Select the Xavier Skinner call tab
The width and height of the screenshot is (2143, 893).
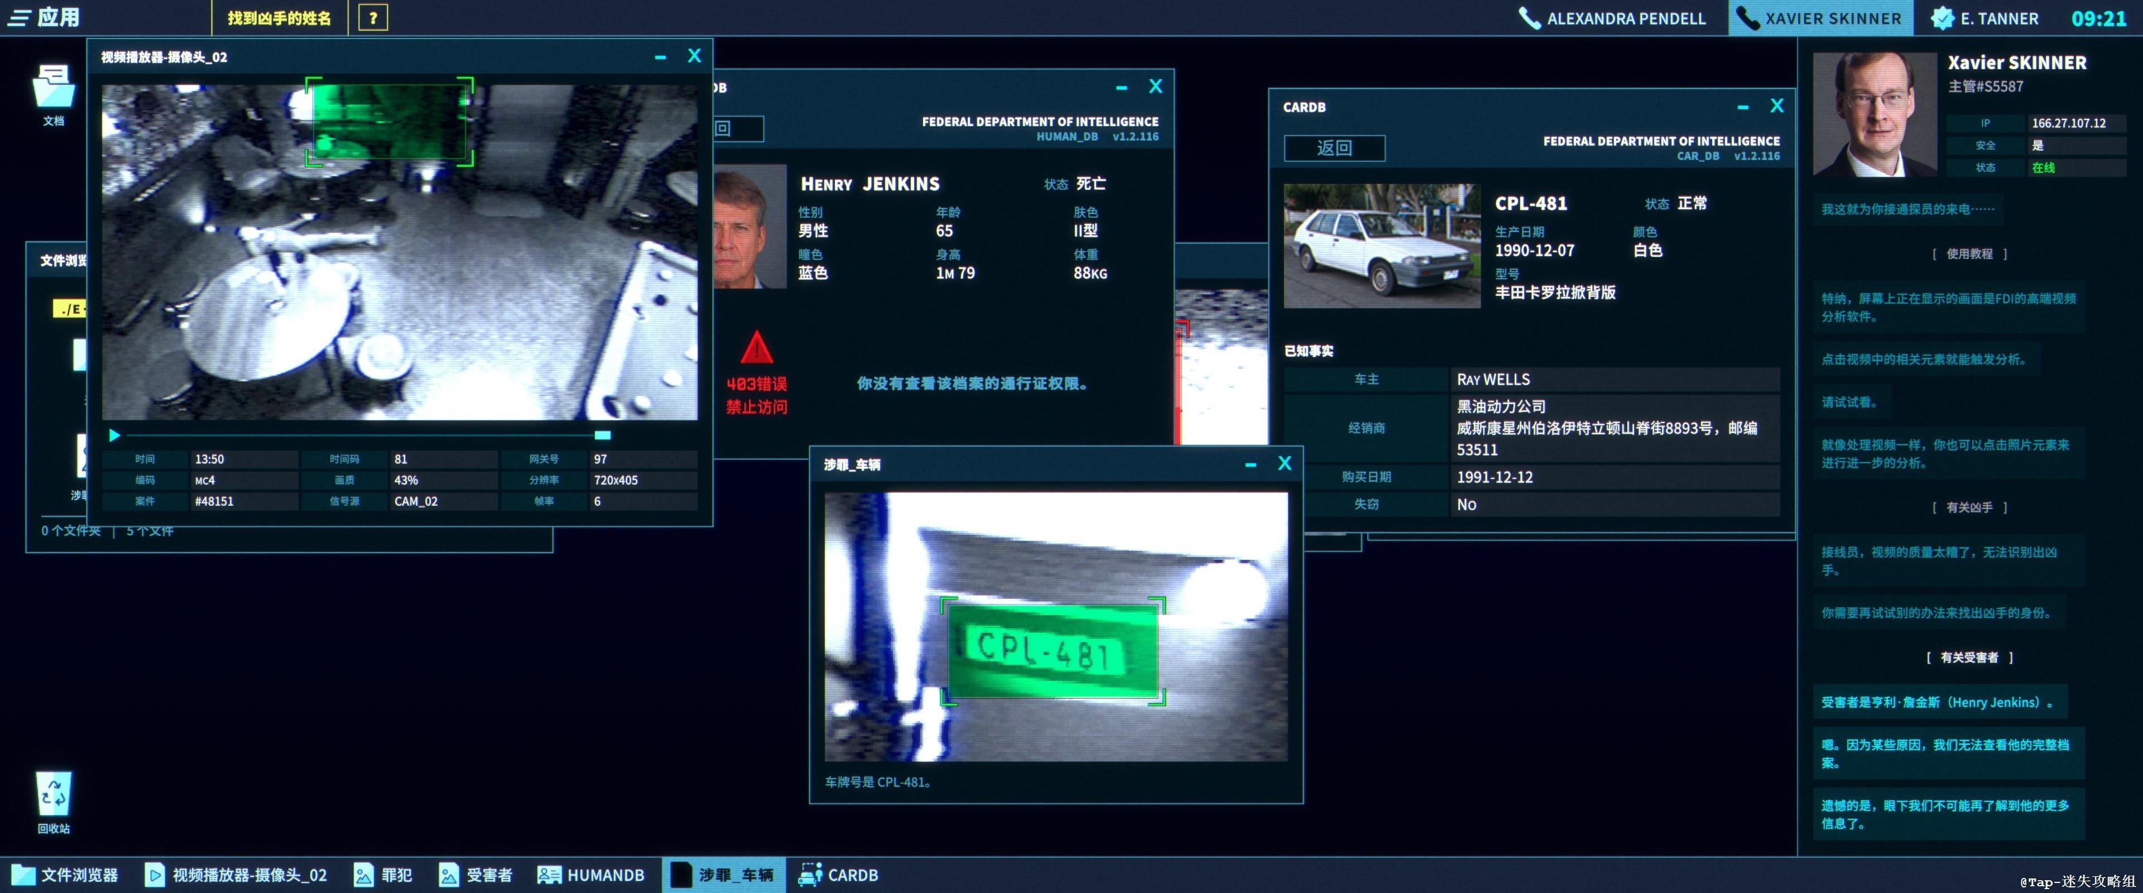pos(1820,18)
